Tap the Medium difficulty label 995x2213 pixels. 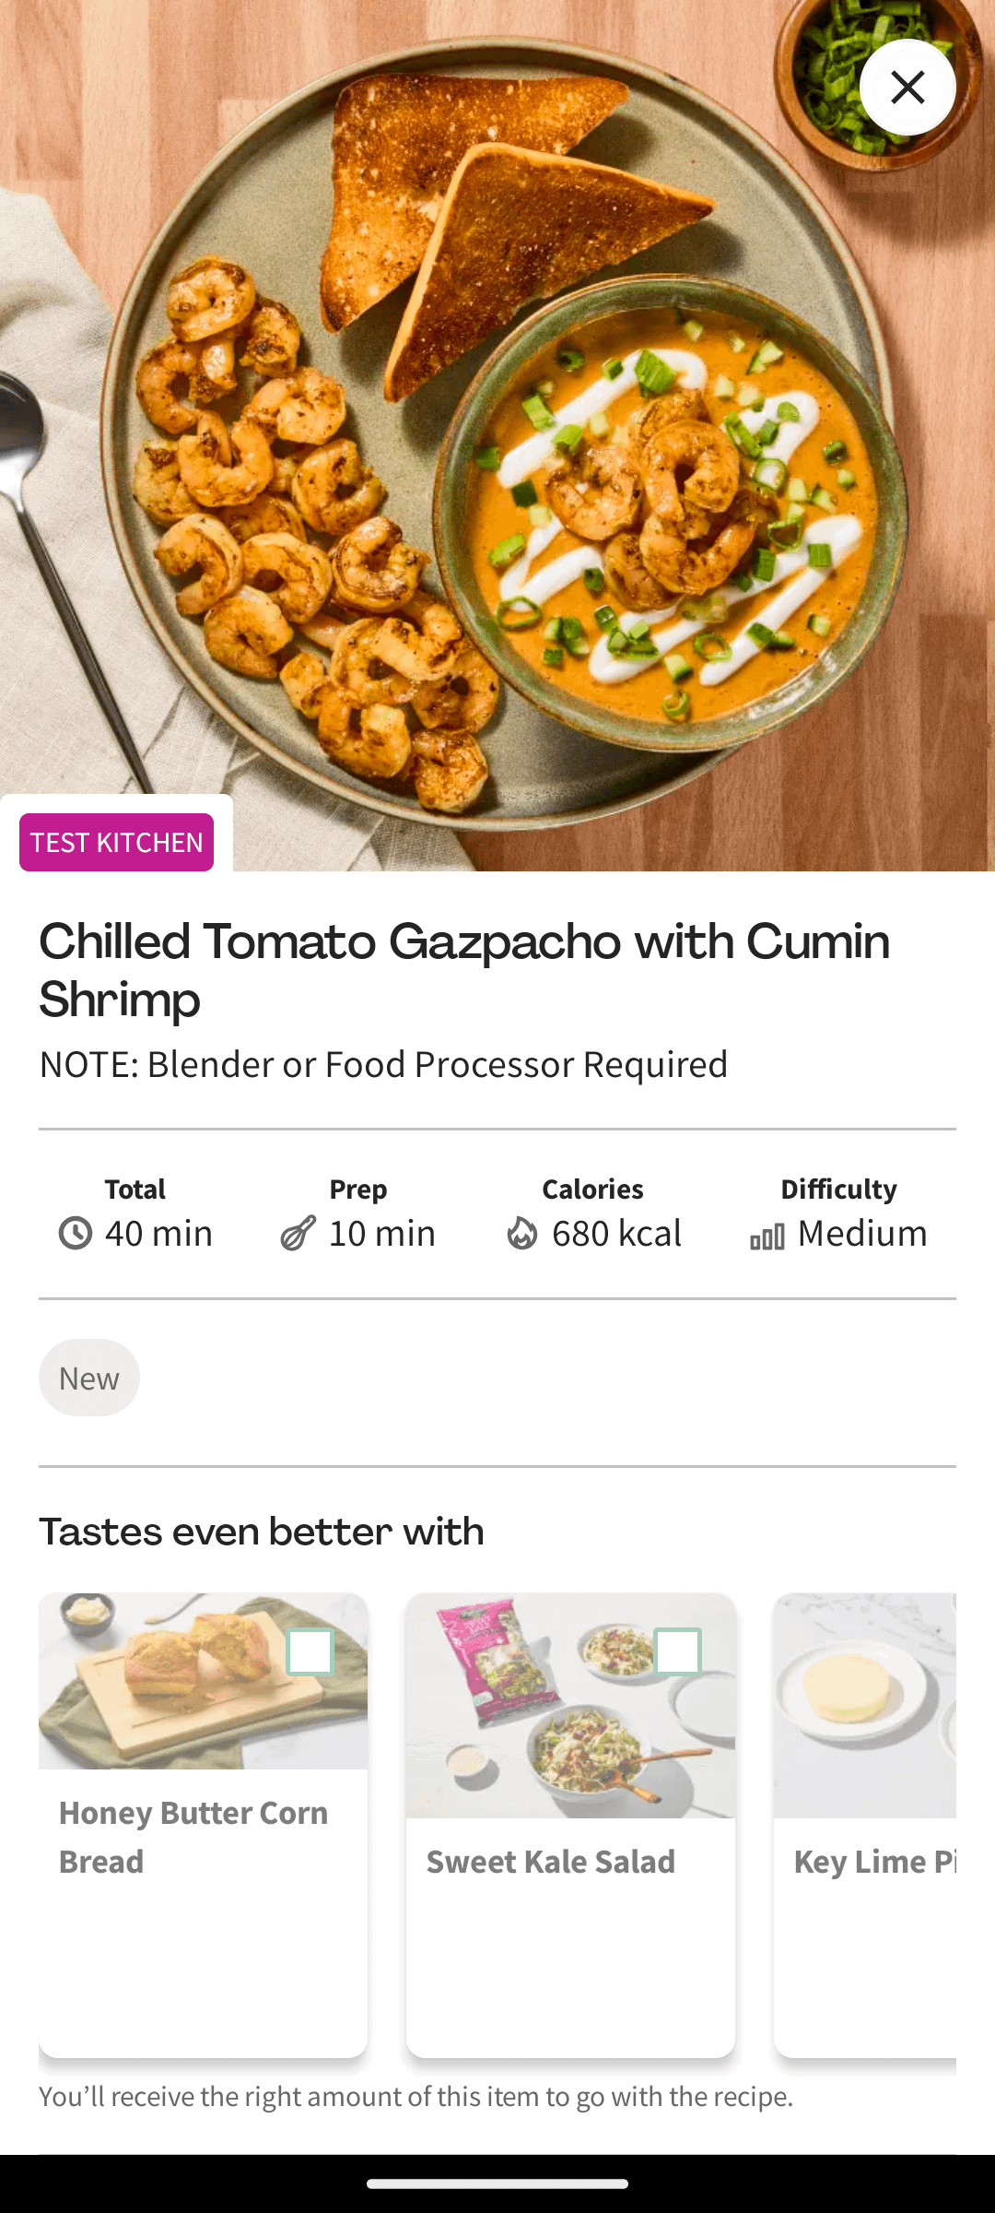[x=862, y=1233]
